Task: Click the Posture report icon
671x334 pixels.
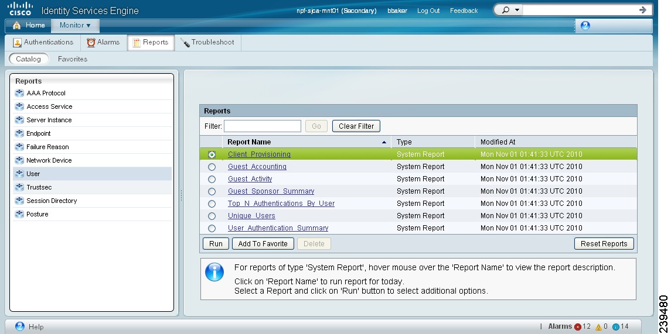Action: tap(19, 214)
